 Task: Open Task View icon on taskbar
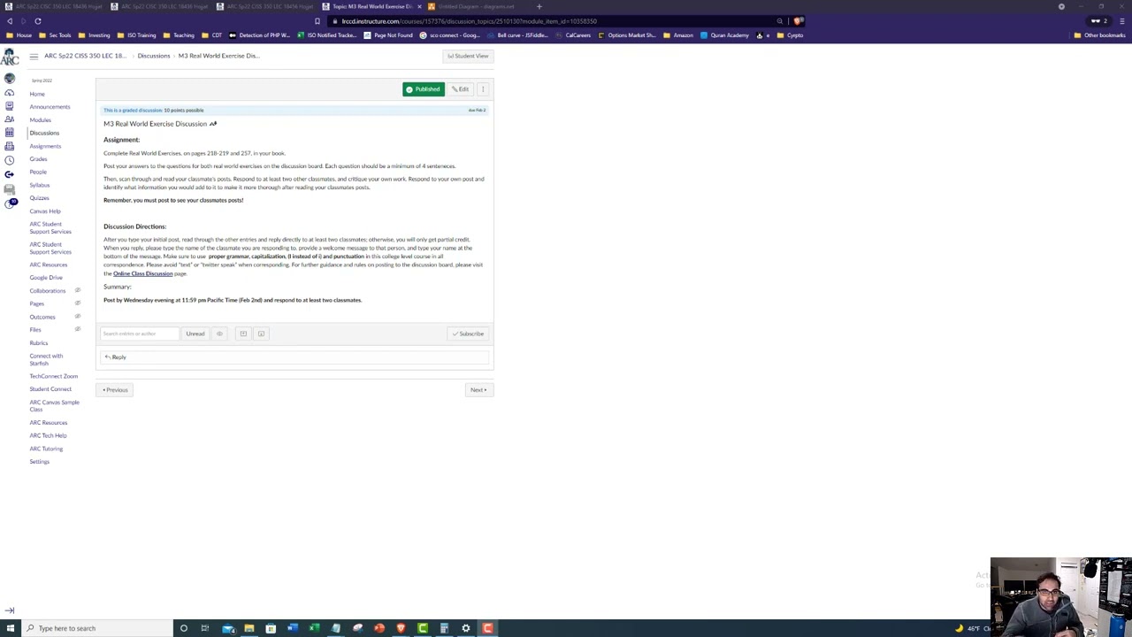click(205, 628)
